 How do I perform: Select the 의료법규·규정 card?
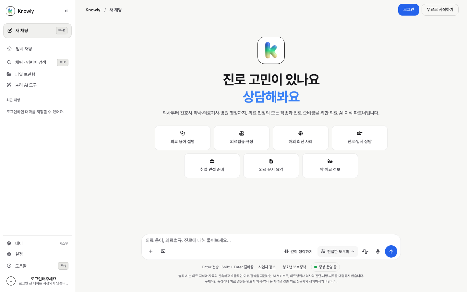pyautogui.click(x=242, y=138)
